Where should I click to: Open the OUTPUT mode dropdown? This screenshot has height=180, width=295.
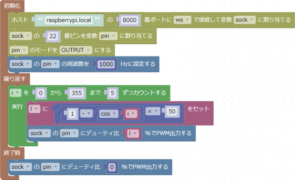(76, 50)
